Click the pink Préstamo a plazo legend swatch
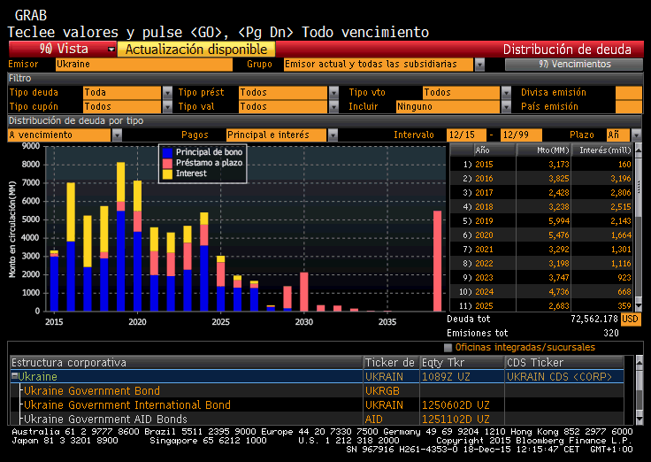Image resolution: width=651 pixels, height=462 pixels. pos(167,163)
